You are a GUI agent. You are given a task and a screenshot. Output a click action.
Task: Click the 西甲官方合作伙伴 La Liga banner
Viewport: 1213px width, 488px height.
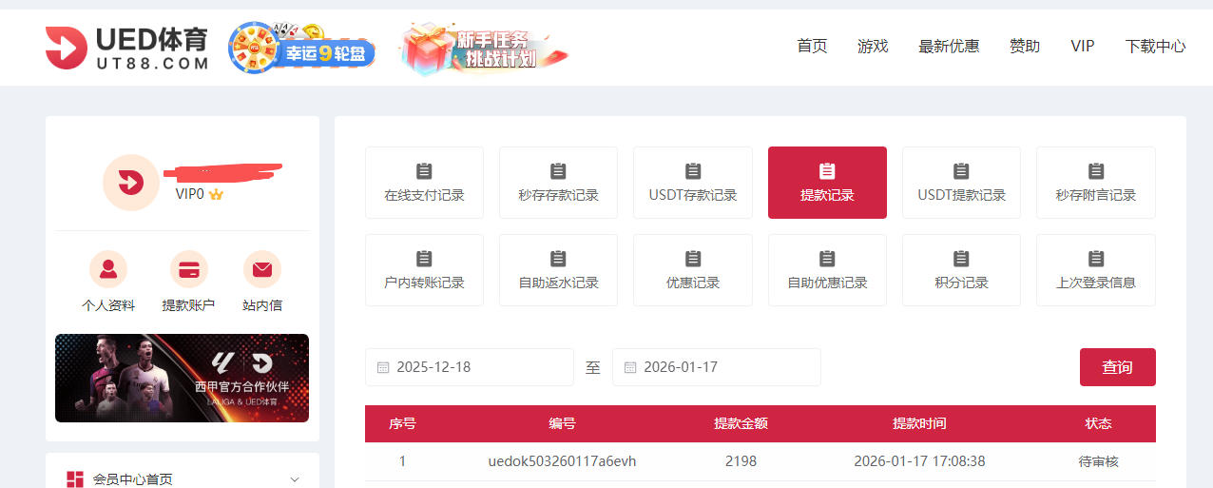[x=182, y=378]
